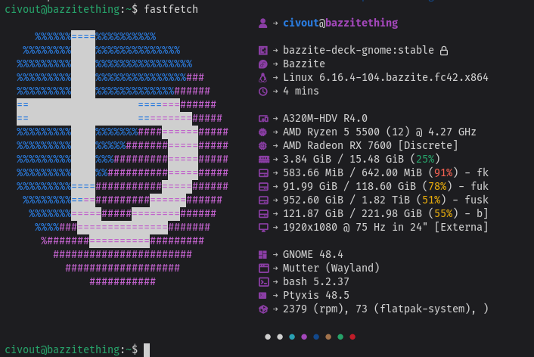Click the monitor icon beside 1920x1080
The image size is (534, 357).
tap(263, 228)
